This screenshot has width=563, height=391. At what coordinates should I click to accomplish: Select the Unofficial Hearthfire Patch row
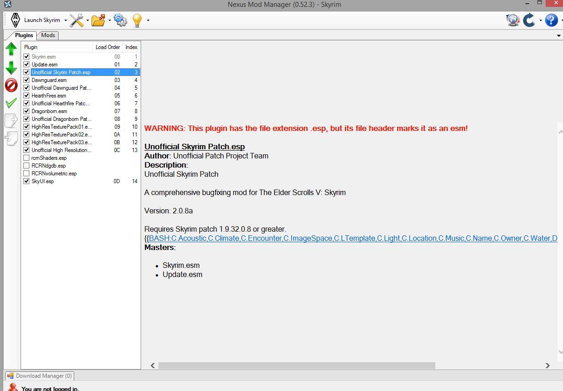[x=81, y=103]
